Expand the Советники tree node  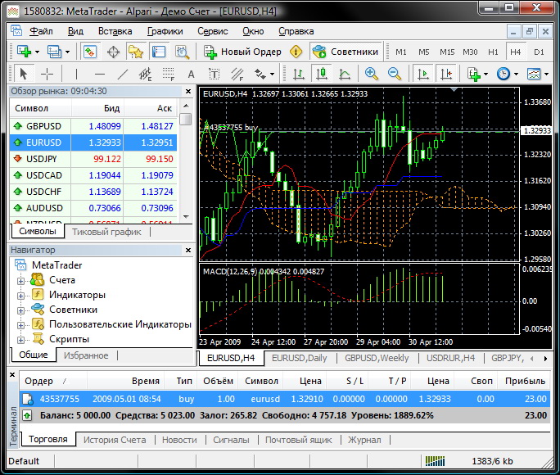point(20,310)
